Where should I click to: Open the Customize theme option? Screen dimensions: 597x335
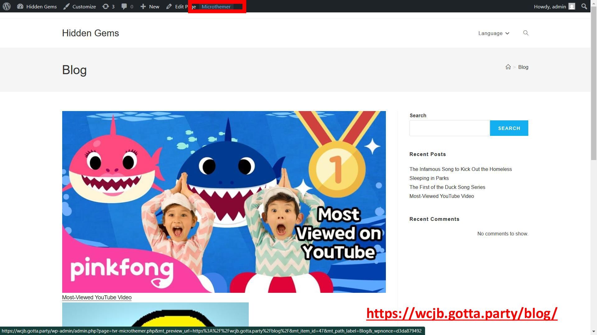[x=80, y=7]
